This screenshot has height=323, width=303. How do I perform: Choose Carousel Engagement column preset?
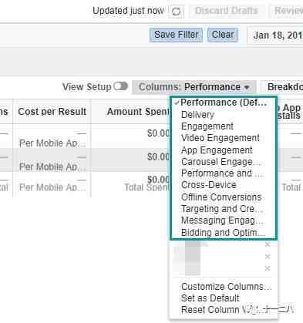point(221,162)
